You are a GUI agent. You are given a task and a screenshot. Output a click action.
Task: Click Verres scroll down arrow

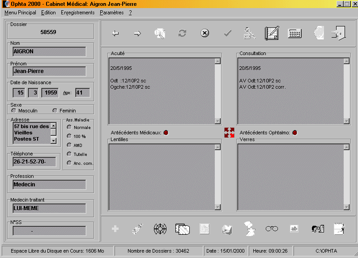point(346,207)
